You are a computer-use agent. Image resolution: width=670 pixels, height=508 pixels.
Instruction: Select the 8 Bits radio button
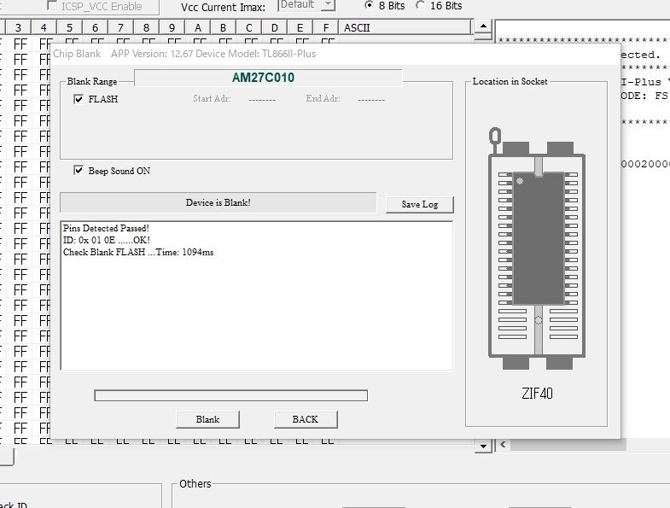tap(370, 5)
